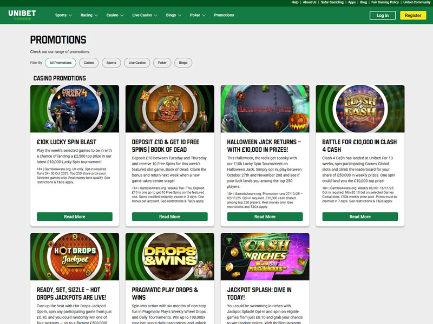Filter promotions by Poker
This screenshot has height=324, width=433.
click(x=162, y=63)
